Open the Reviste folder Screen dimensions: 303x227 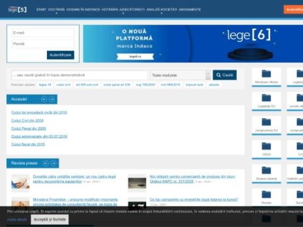coord(266,197)
